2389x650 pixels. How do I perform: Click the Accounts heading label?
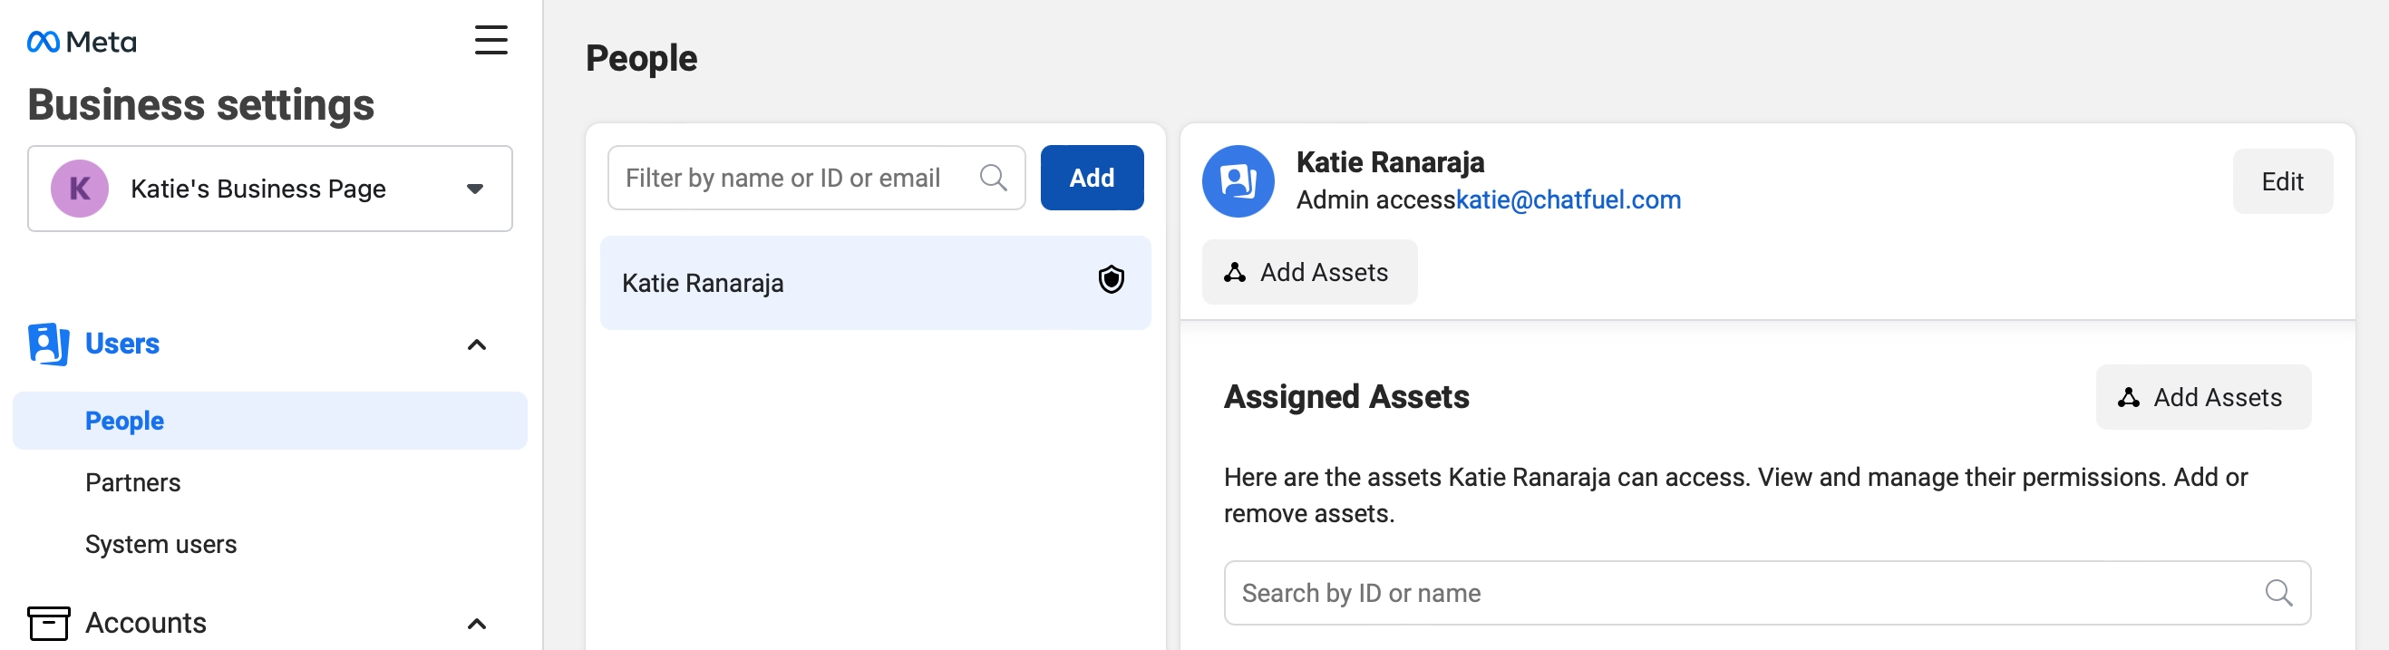click(146, 623)
